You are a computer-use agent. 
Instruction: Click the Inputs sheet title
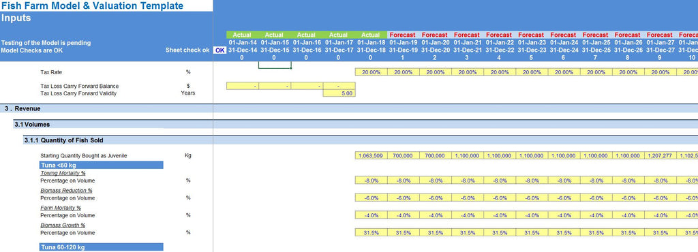point(16,18)
